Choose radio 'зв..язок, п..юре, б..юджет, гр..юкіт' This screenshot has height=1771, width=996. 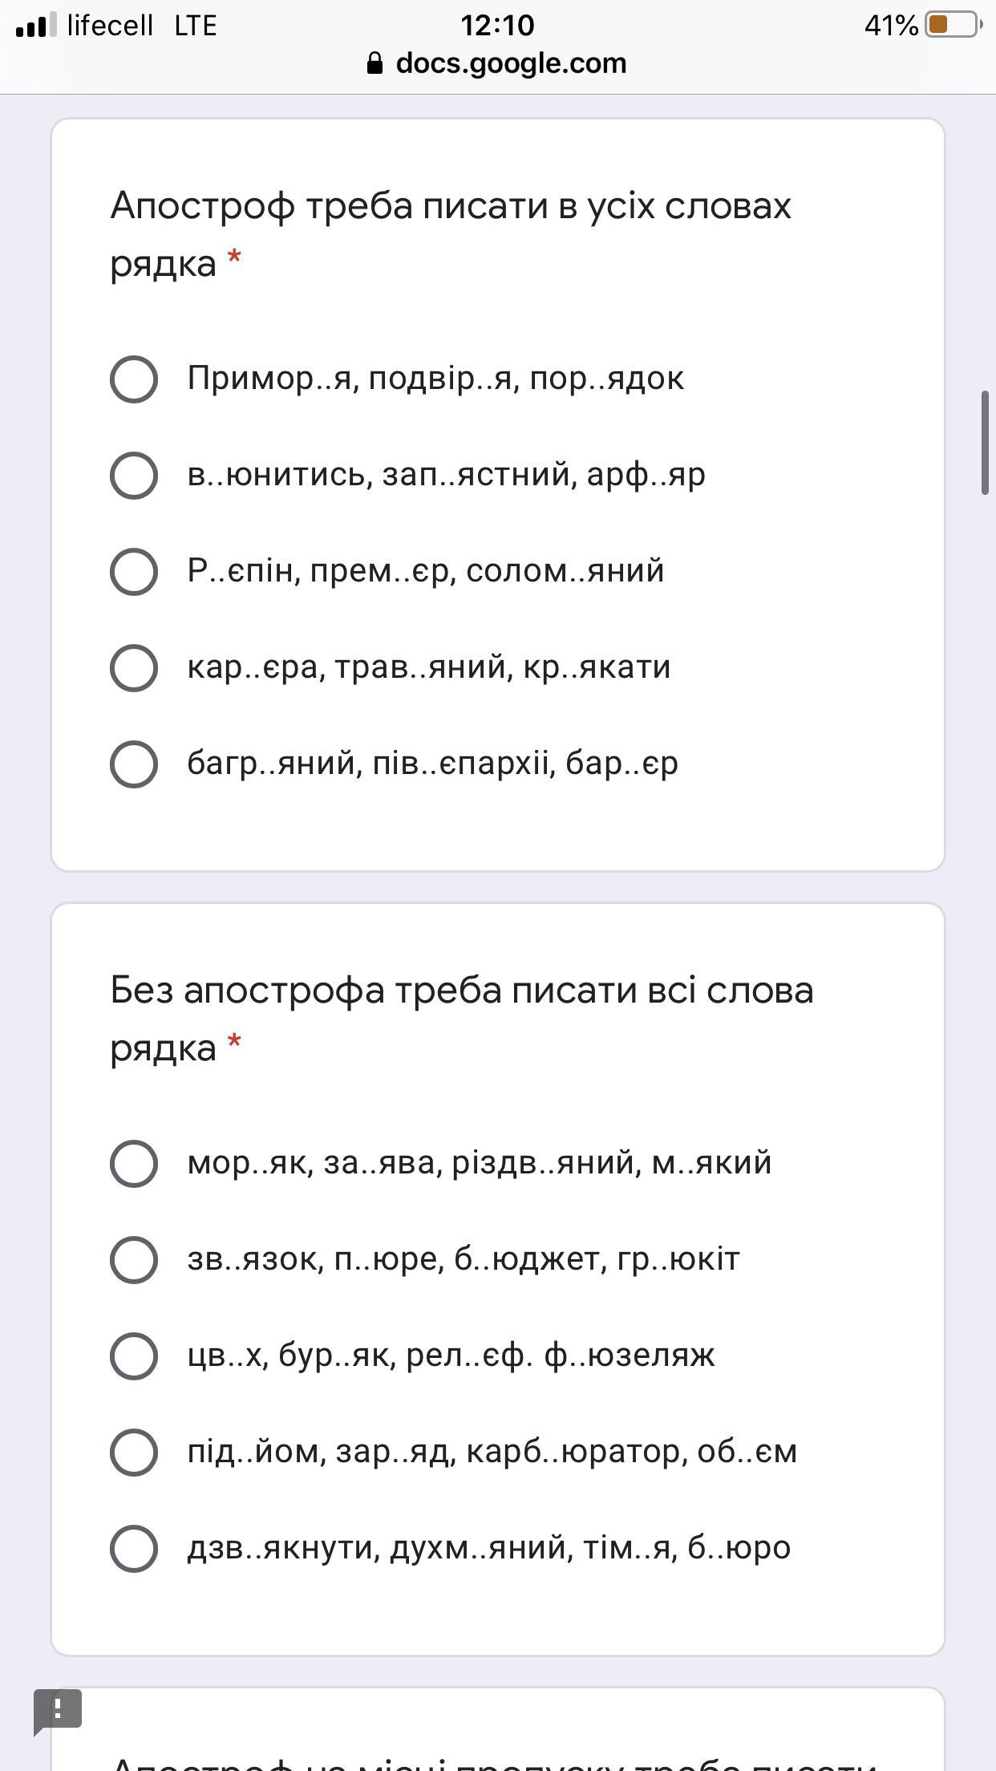point(133,1259)
